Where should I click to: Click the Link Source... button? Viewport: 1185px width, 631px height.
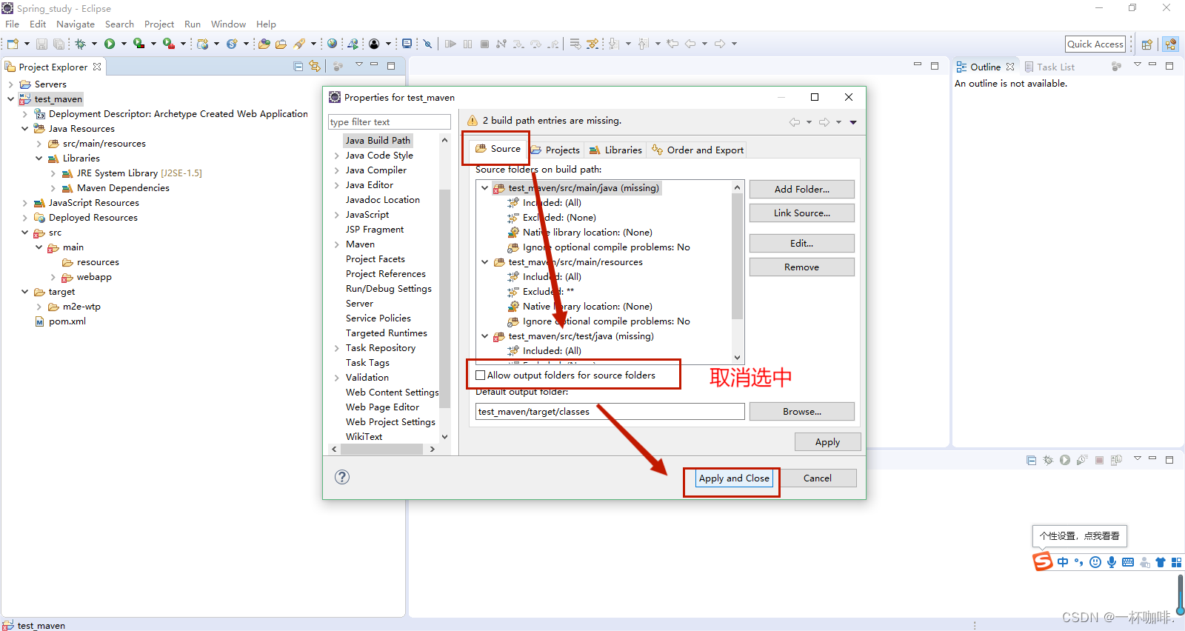pos(802,213)
